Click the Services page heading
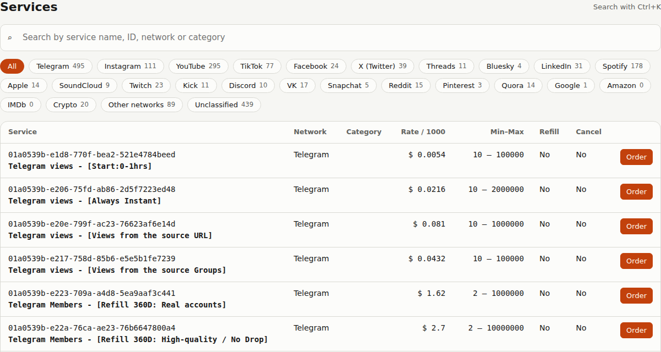661x352 pixels. [x=29, y=7]
